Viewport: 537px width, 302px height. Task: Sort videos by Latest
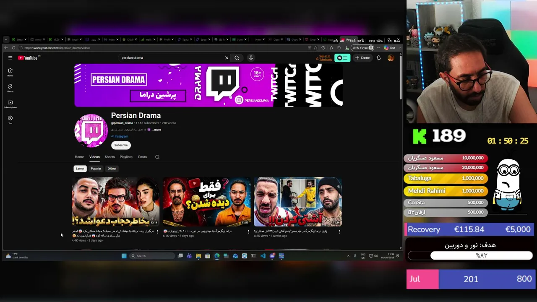[x=80, y=169]
